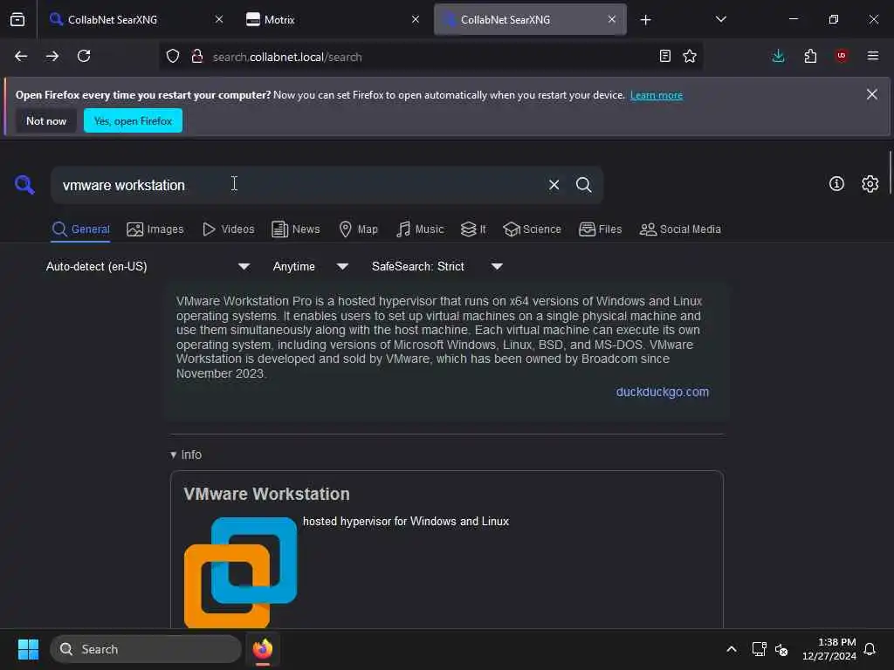Open the Auto-detect (en-US) language dropdown

(148, 266)
